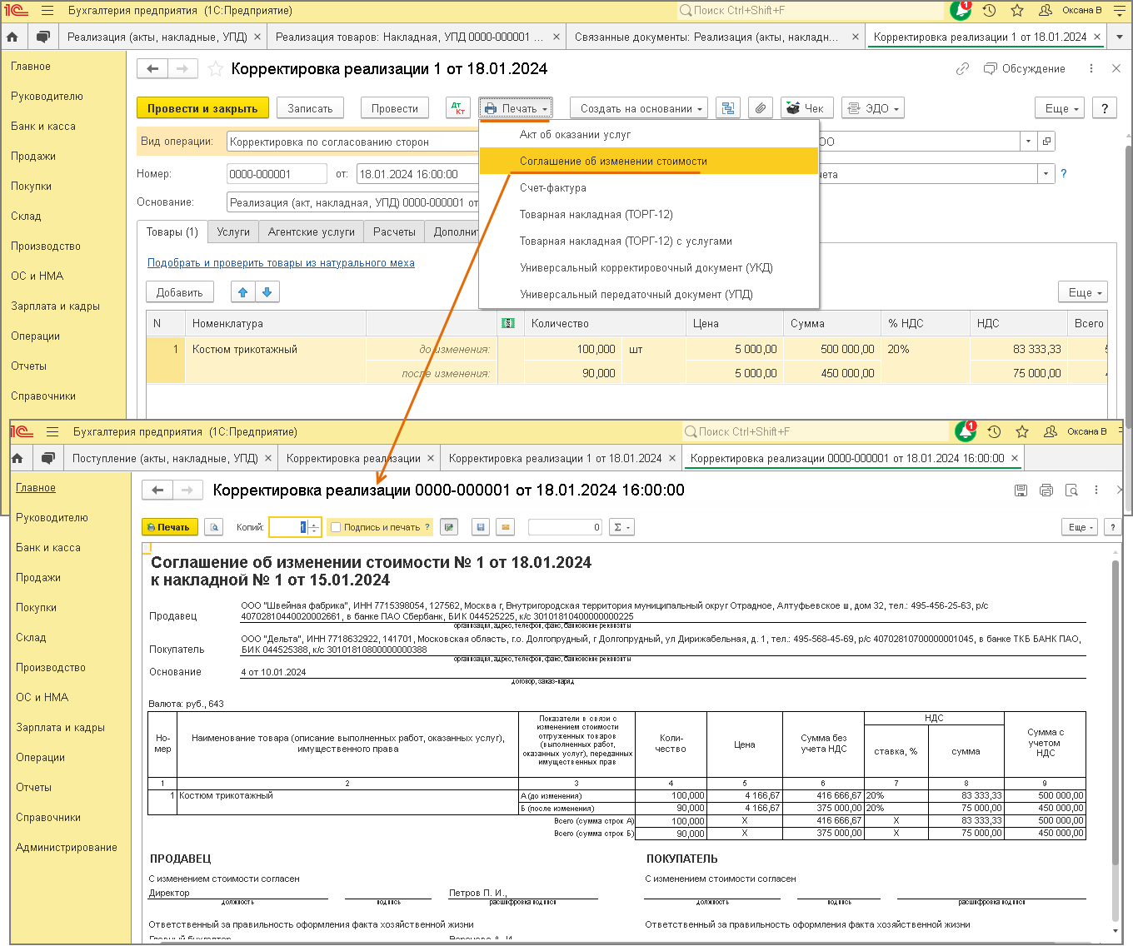This screenshot has width=1133, height=946.
Task: Open the chat bubble icon in upper tab bar
Action: coord(43,37)
